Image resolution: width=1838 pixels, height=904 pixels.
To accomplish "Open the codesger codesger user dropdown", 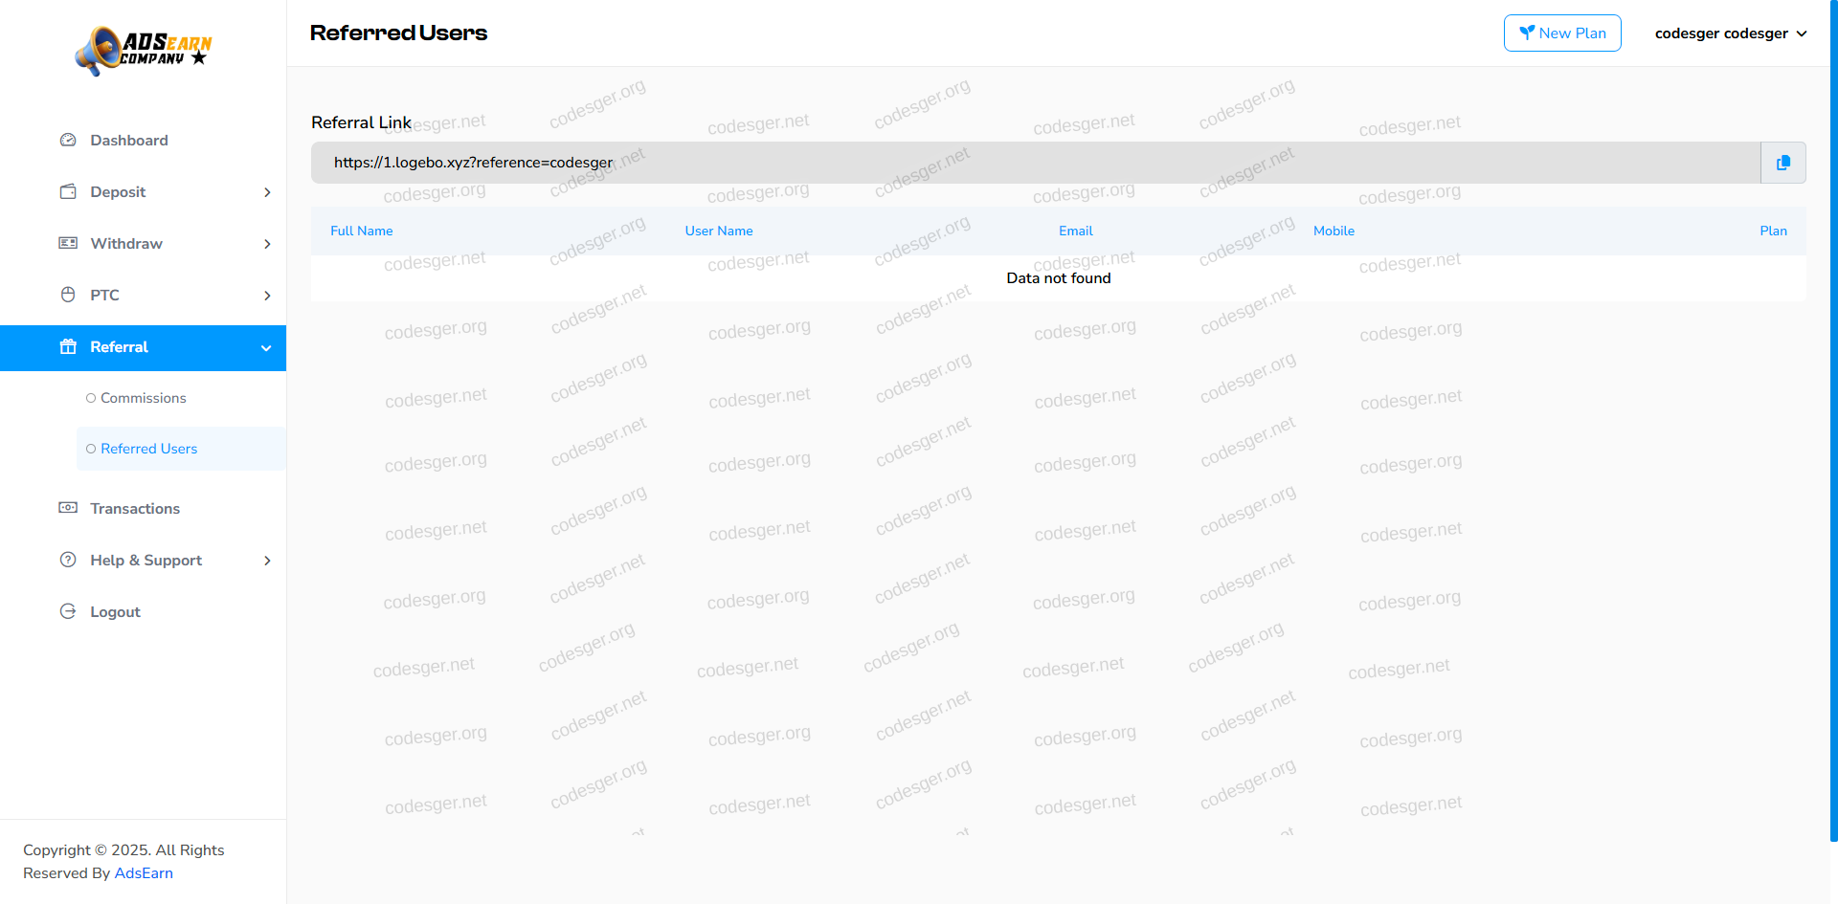I will pos(1730,33).
